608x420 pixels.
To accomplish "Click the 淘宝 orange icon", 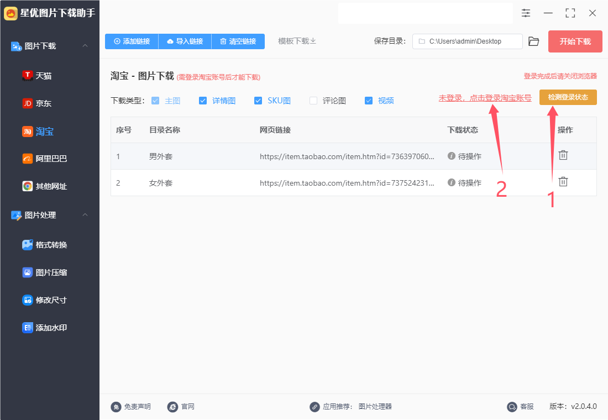I will pyautogui.click(x=27, y=132).
